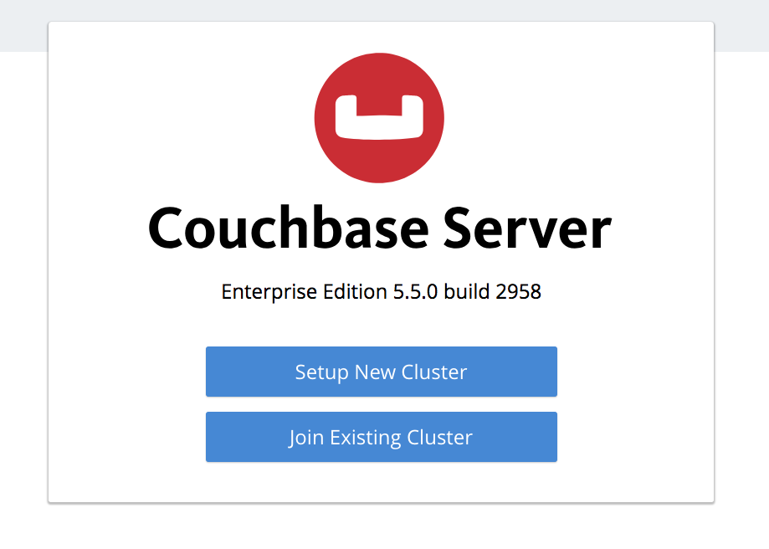Viewport: 769px width, 549px height.
Task: Choose Join Existing Cluster button
Action: 381,437
